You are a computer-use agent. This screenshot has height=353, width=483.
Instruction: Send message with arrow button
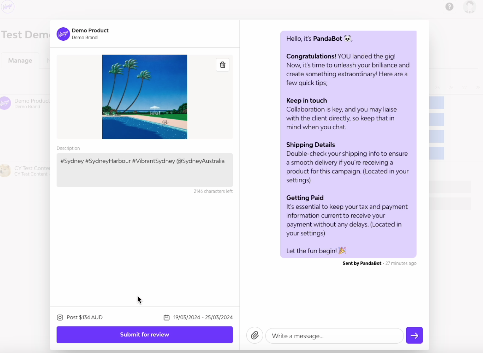414,335
